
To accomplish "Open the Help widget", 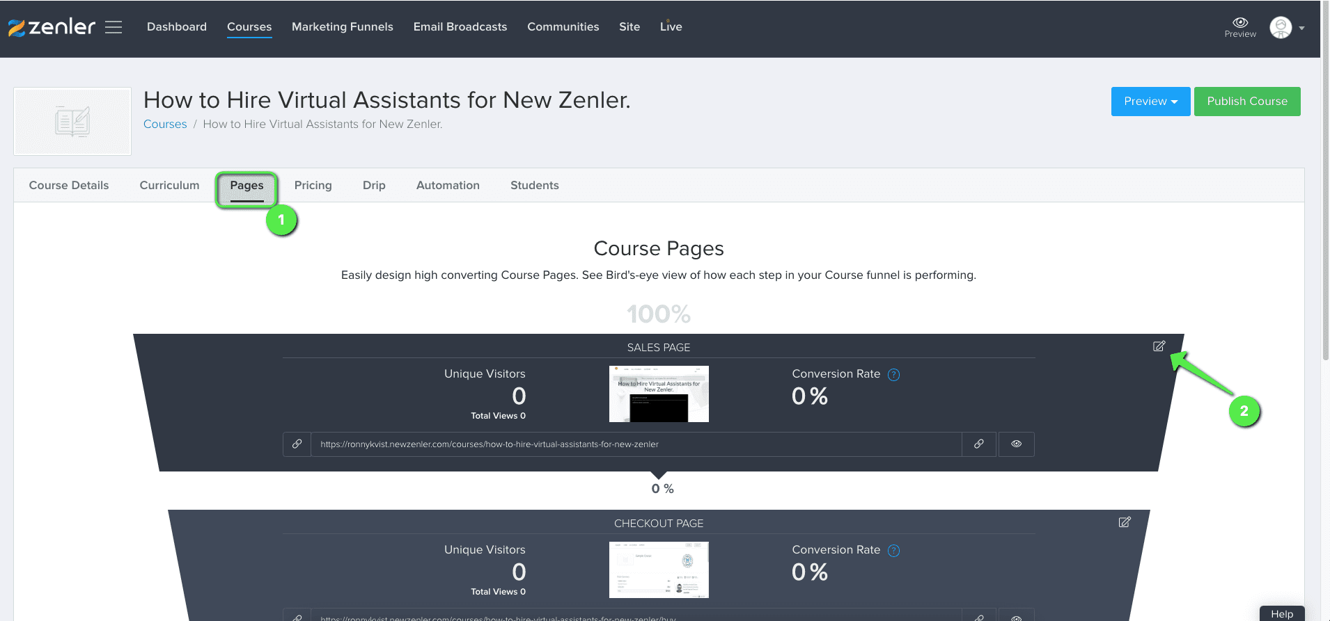I will tap(1282, 613).
